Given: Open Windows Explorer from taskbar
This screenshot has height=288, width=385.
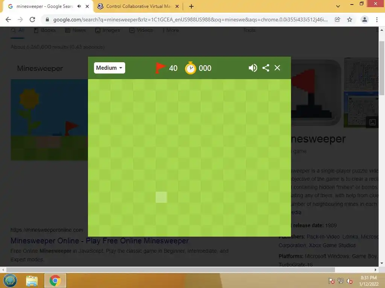Looking at the screenshot, I should [32, 280].
